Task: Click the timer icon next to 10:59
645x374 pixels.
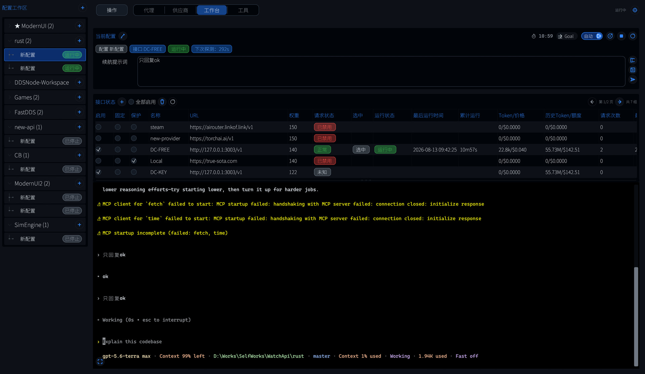Action: (x=534, y=36)
